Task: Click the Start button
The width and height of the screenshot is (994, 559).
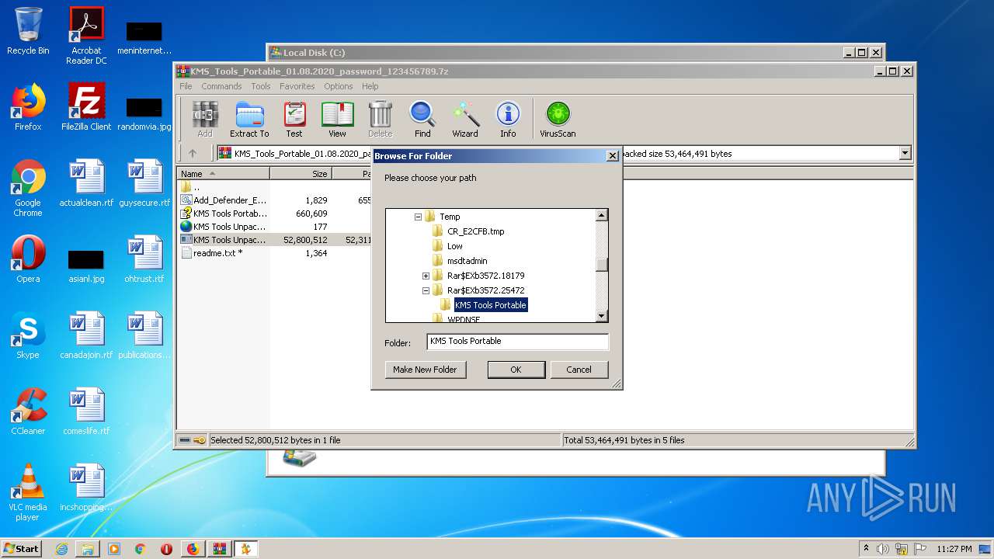Action: [x=21, y=548]
